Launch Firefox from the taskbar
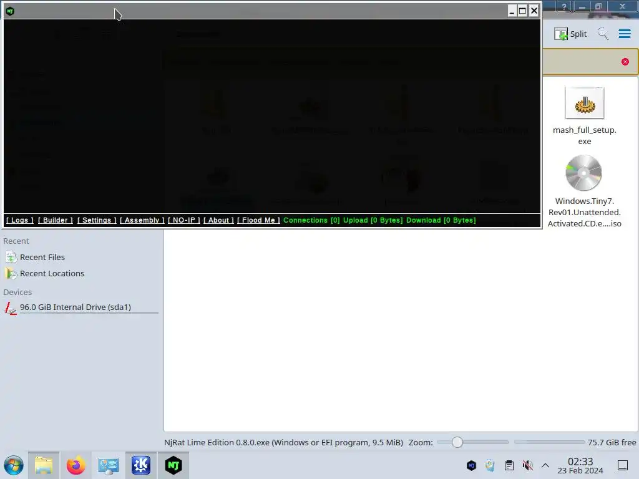This screenshot has height=479, width=639. tap(76, 465)
